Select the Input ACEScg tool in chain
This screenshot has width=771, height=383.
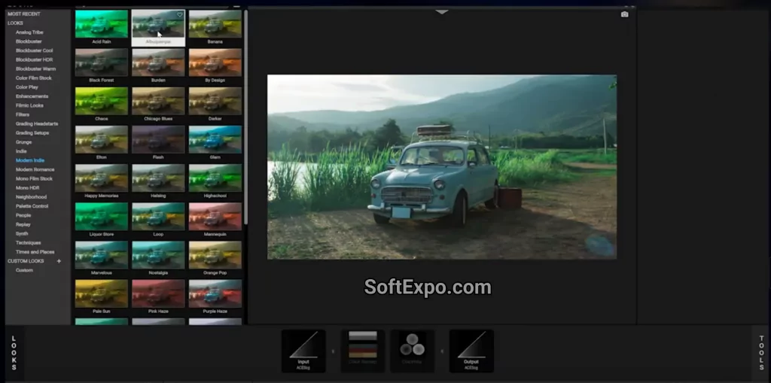tap(303, 350)
